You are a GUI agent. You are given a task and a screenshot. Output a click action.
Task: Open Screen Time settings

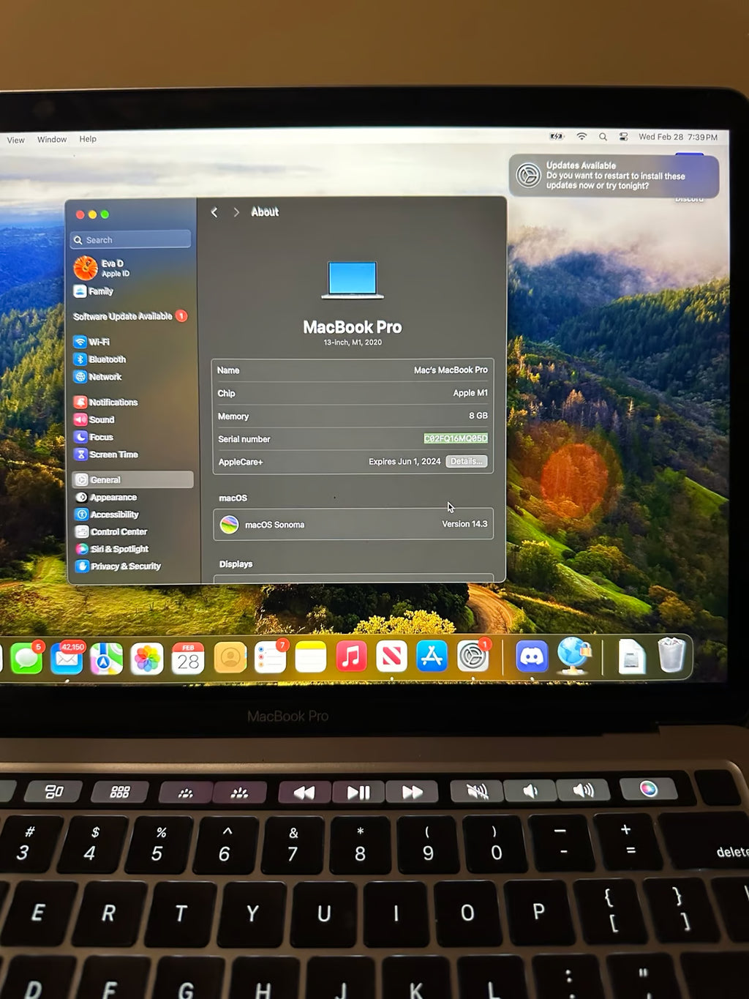tap(106, 454)
